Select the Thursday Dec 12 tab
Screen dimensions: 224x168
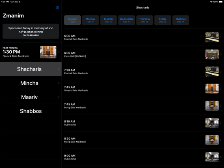point(144,20)
